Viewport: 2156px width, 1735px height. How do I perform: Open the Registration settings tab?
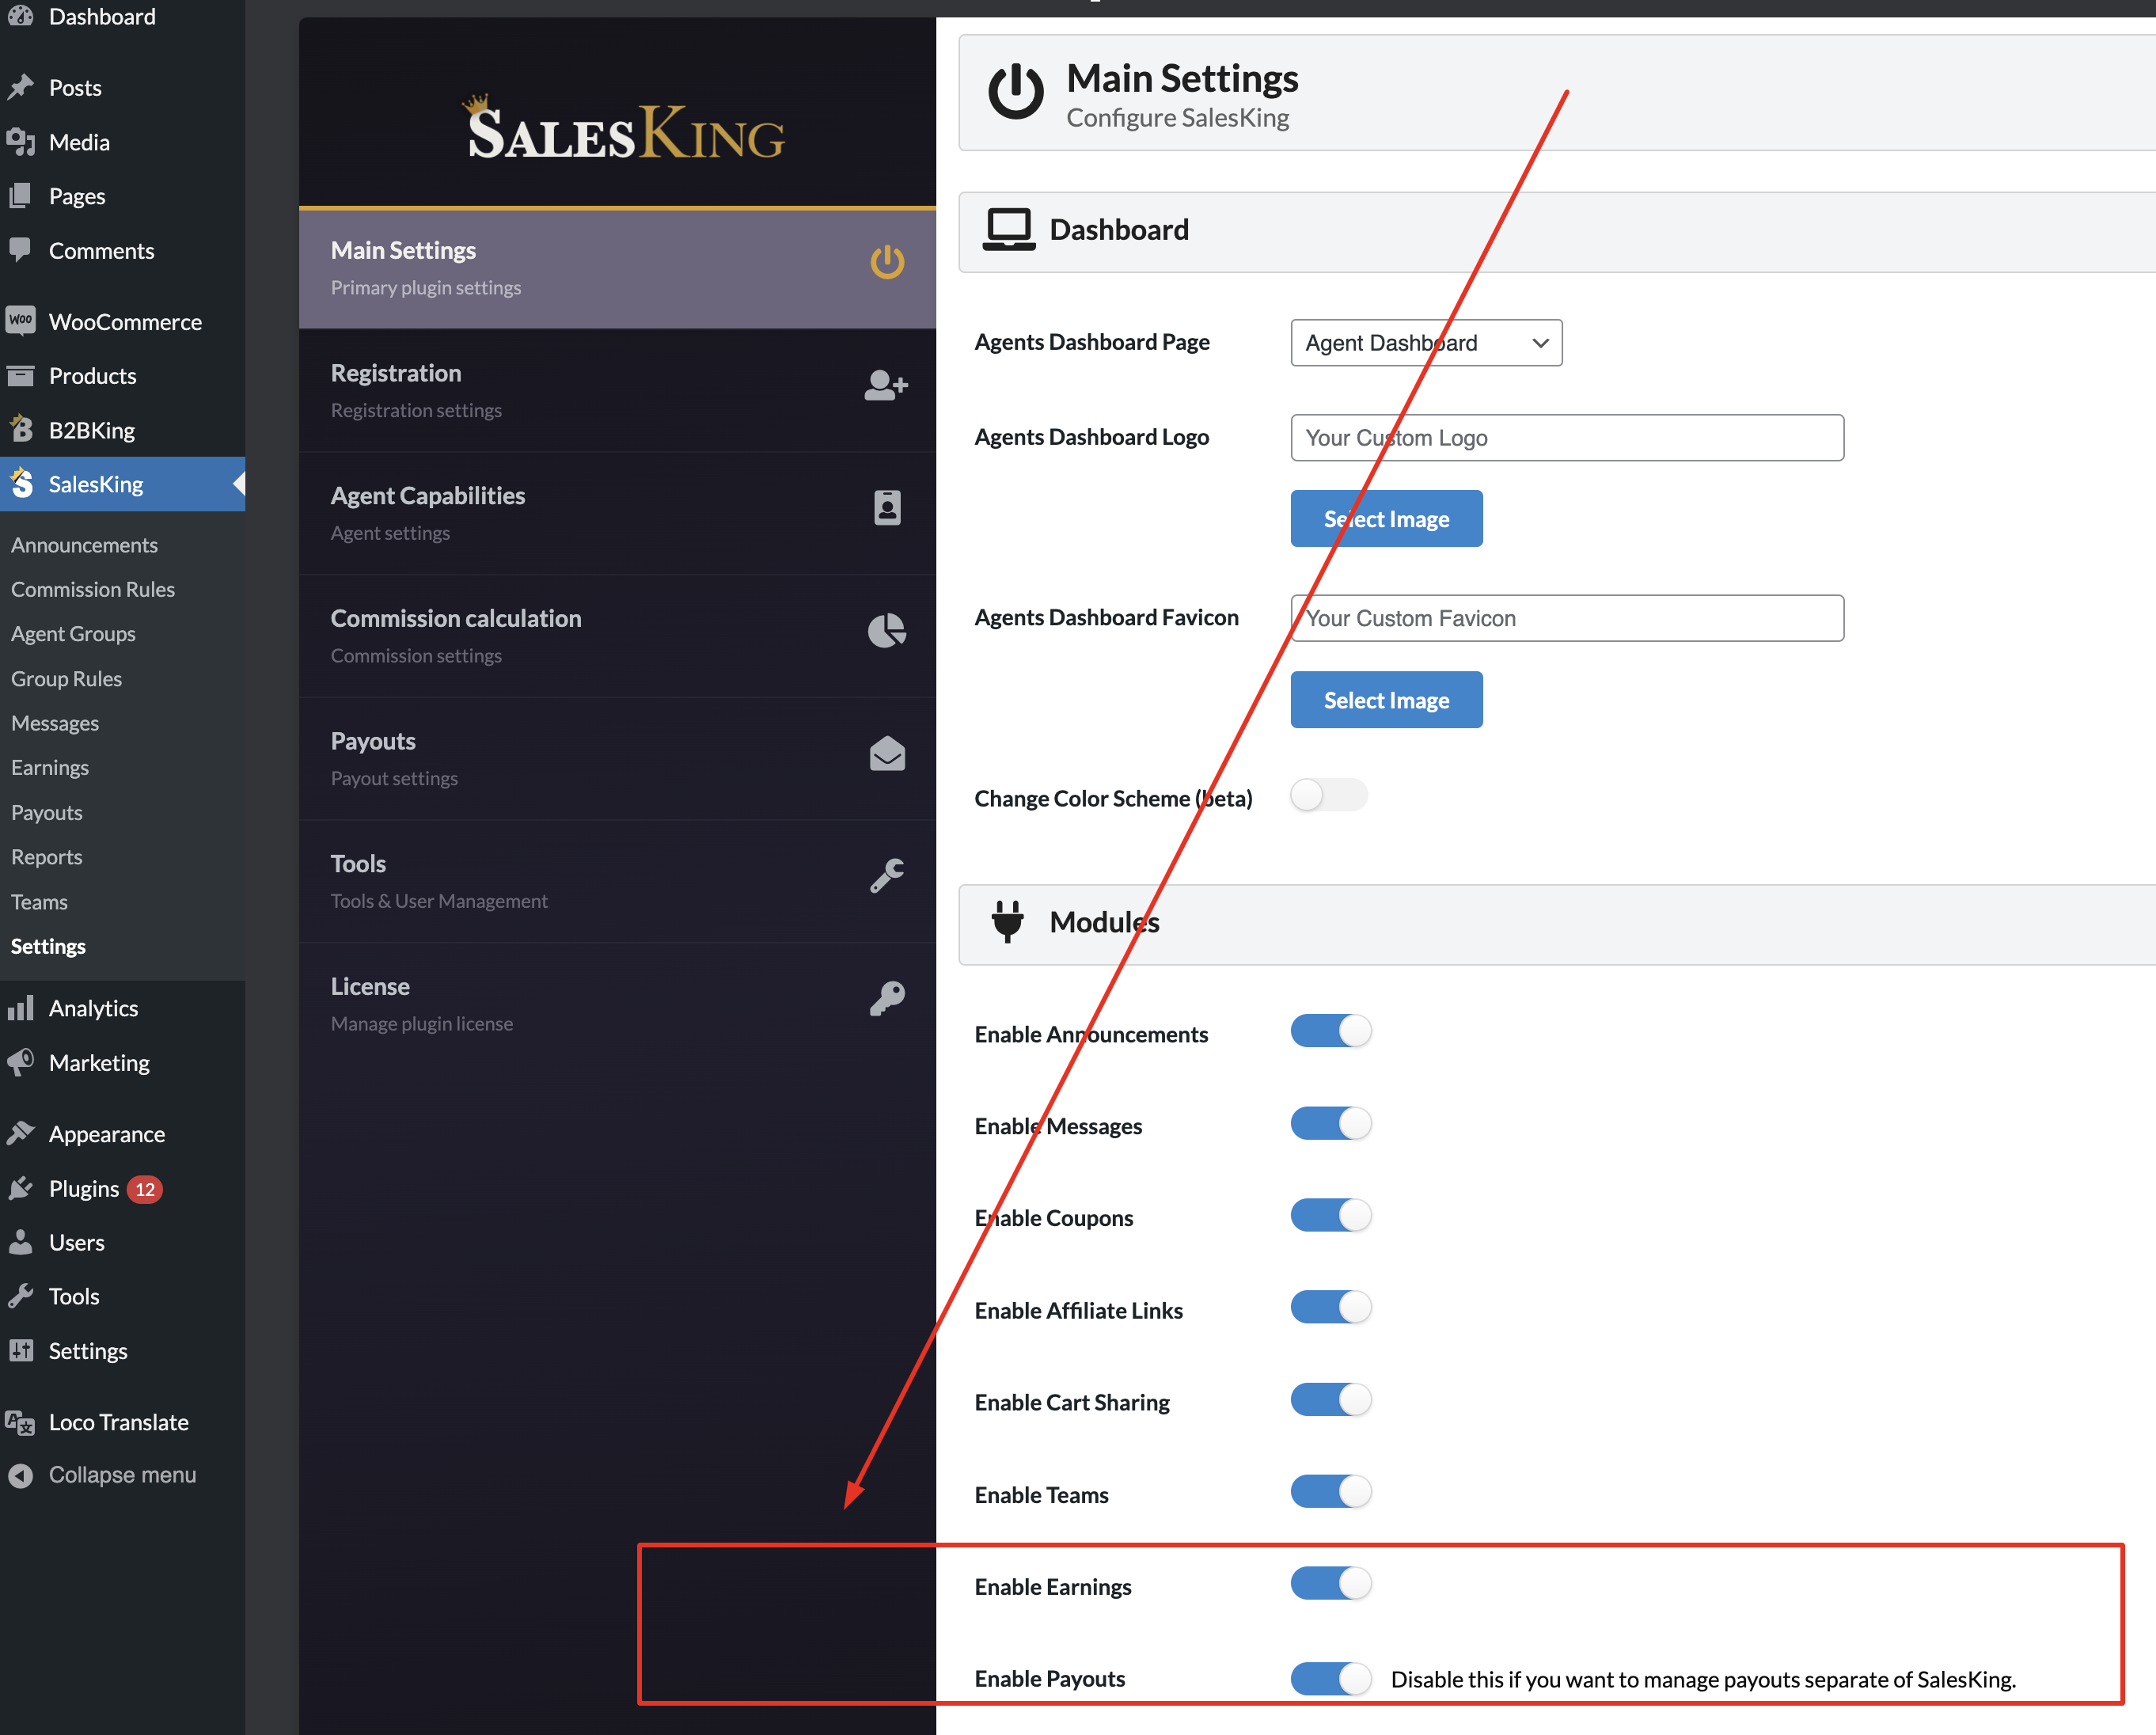tap(617, 390)
